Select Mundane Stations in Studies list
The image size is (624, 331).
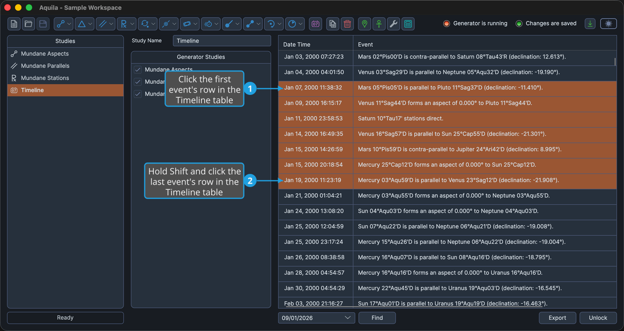pyautogui.click(x=65, y=78)
